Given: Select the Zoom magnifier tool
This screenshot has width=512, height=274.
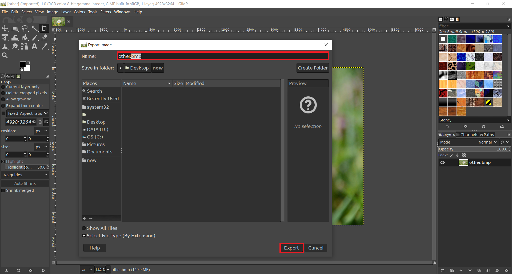Looking at the screenshot, I should pyautogui.click(x=5, y=55).
